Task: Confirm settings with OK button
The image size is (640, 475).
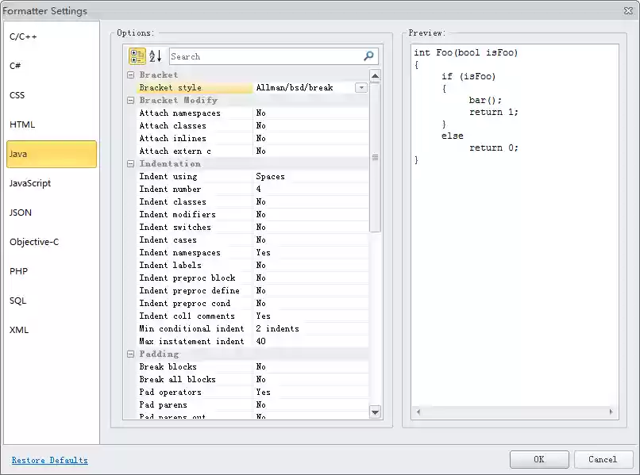Action: click(539, 459)
